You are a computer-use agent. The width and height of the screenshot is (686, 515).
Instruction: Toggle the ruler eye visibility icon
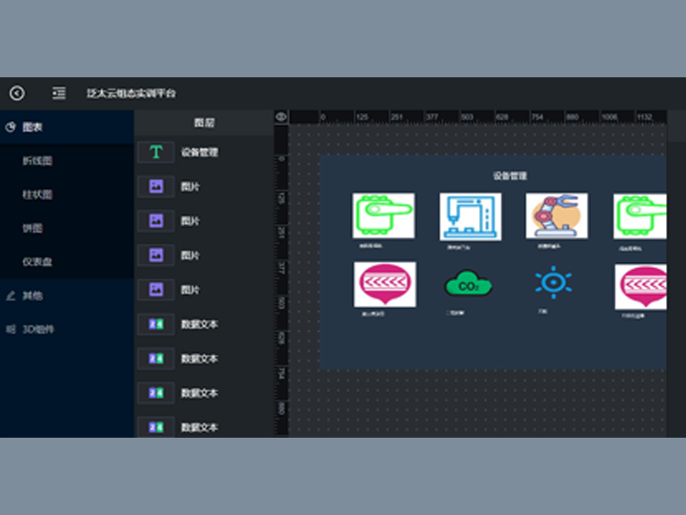tap(281, 117)
